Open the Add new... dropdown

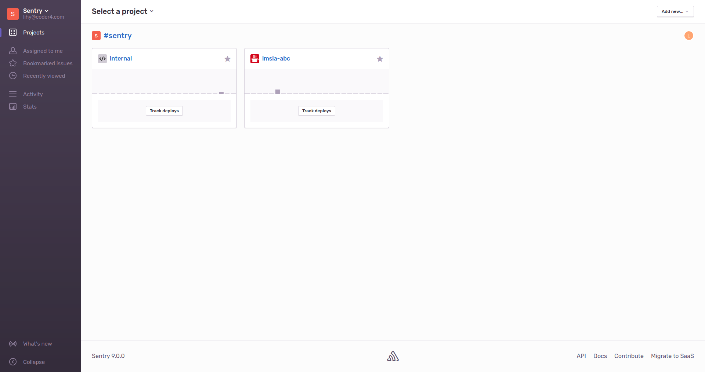(675, 11)
